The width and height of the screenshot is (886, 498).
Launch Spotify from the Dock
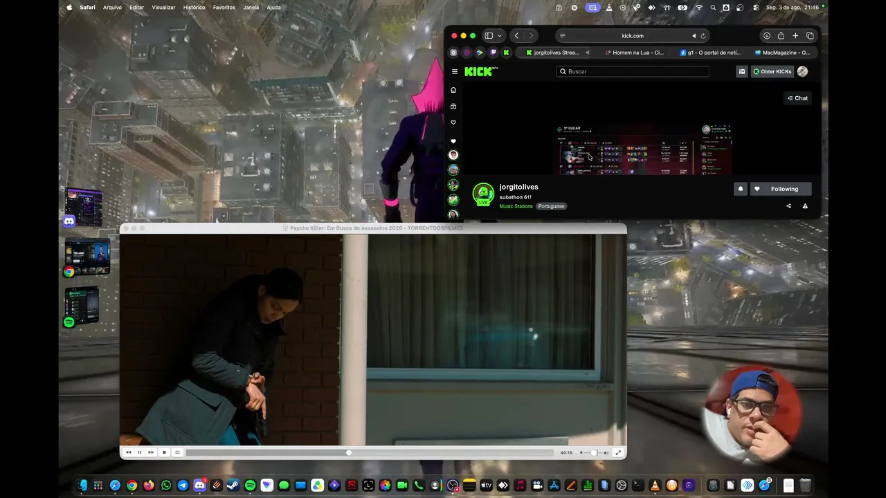[x=250, y=486]
